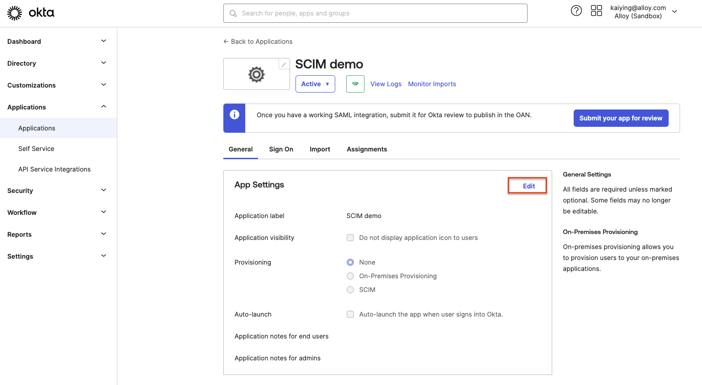This screenshot has height=385, width=702.
Task: Expand the Directory menu chevron
Action: pos(104,63)
